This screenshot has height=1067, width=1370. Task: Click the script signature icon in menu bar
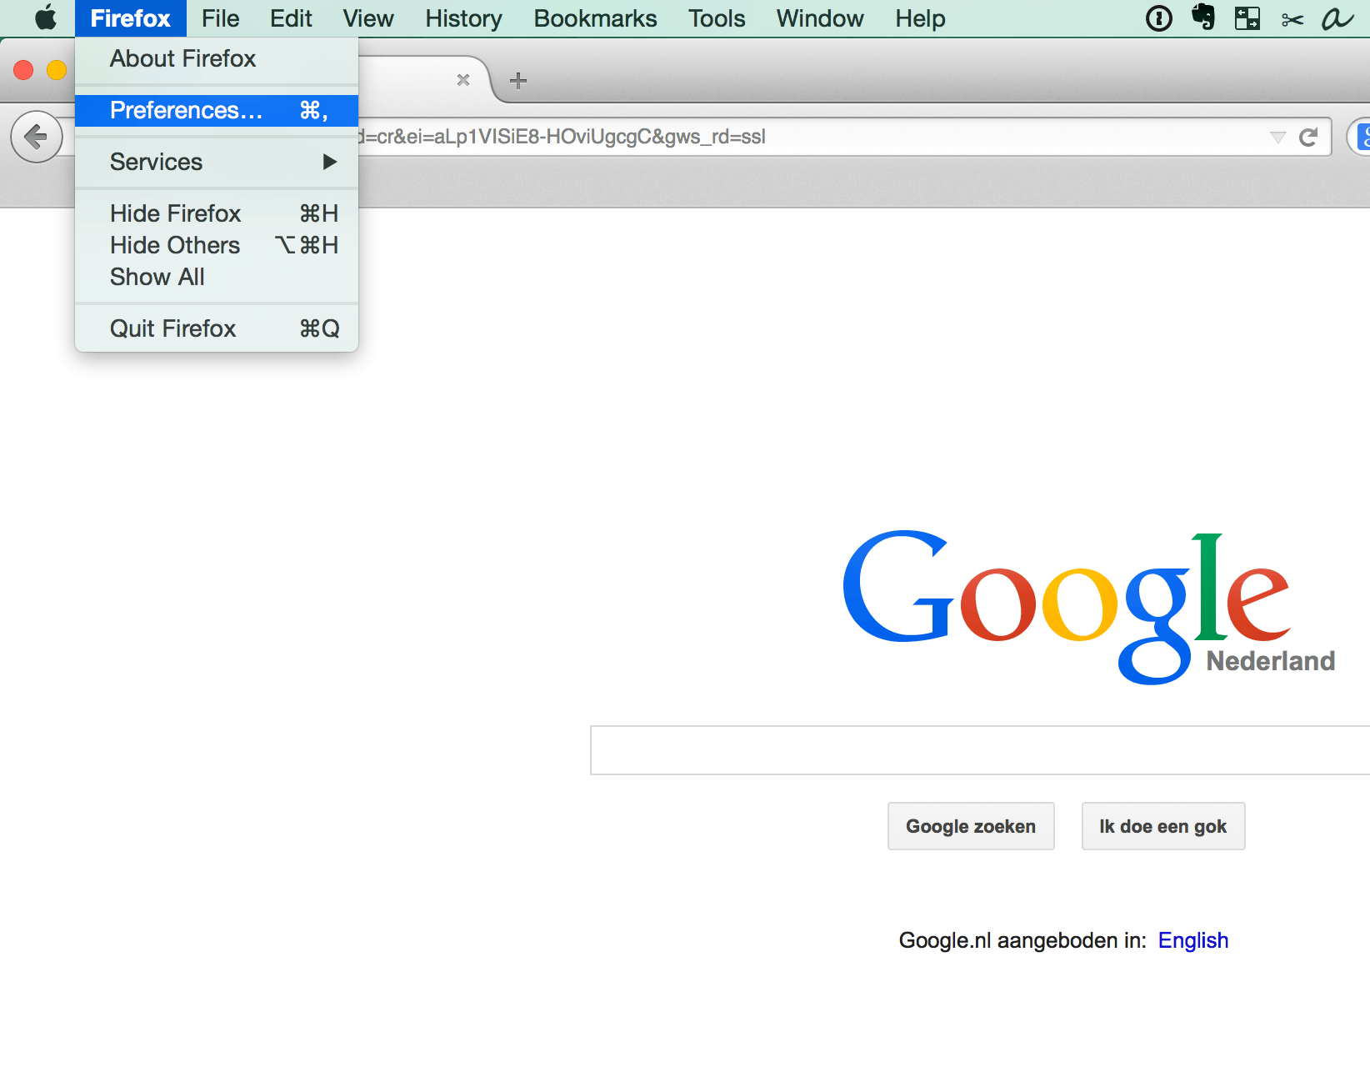tap(1337, 18)
